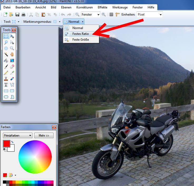Select the Pan hand tool
194x186 pixels.
tap(12, 54)
